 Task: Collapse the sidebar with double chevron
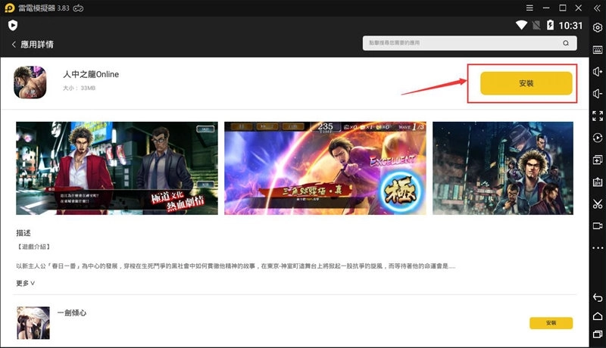pyautogui.click(x=597, y=8)
